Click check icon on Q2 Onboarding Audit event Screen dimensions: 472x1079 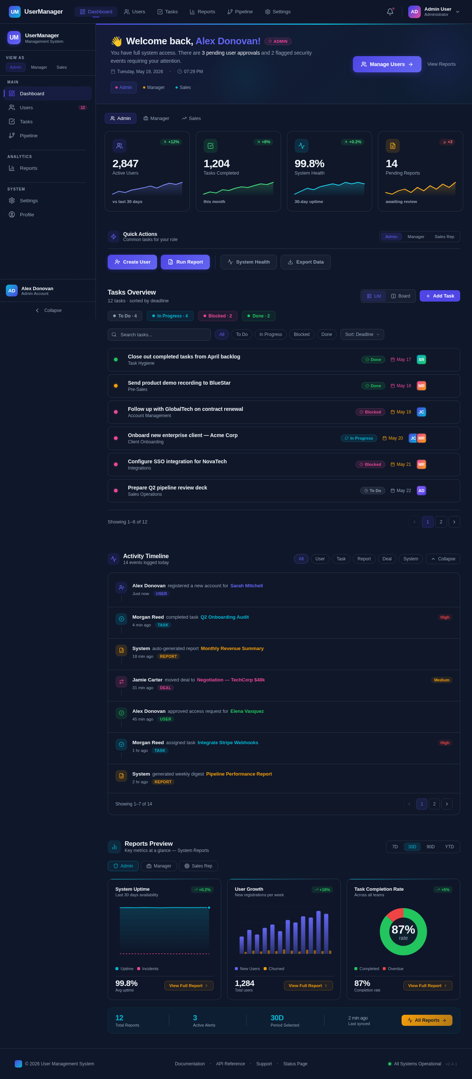pyautogui.click(x=121, y=619)
